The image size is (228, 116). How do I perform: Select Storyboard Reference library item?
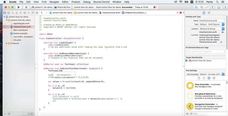(205, 96)
